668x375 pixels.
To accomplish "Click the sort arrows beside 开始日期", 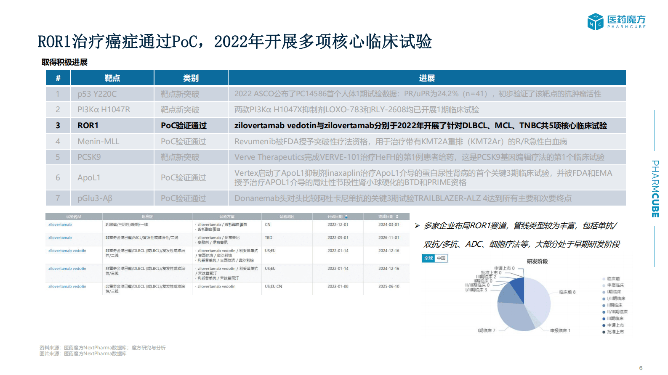I will click(x=346, y=217).
